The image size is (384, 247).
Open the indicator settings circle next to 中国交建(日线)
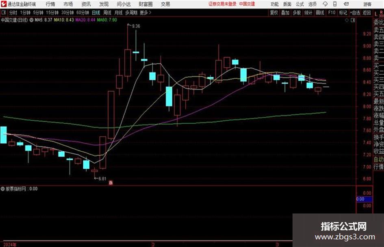click(x=31, y=20)
